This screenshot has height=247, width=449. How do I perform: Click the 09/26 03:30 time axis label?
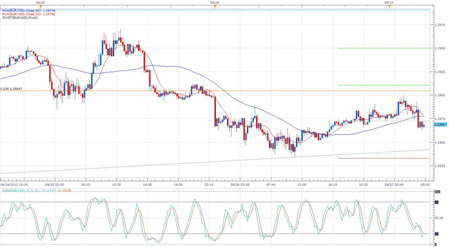tap(240, 185)
